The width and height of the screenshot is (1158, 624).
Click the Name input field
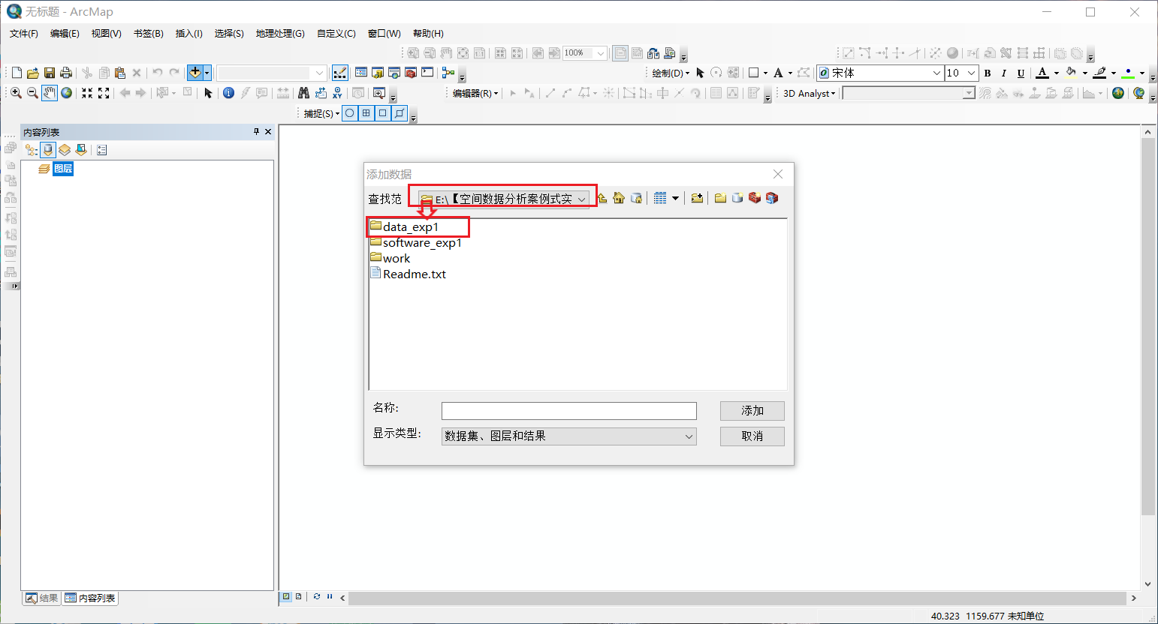click(569, 411)
